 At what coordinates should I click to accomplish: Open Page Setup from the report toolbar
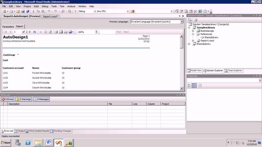tap(65, 32)
